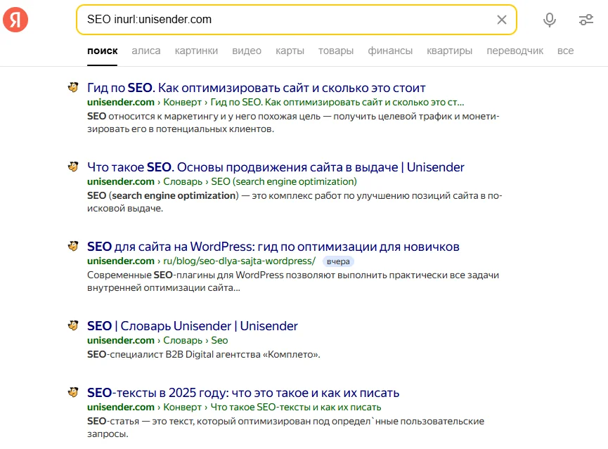
Task: Open 'SEO-тексты в 2025 году' result
Action: tap(243, 392)
